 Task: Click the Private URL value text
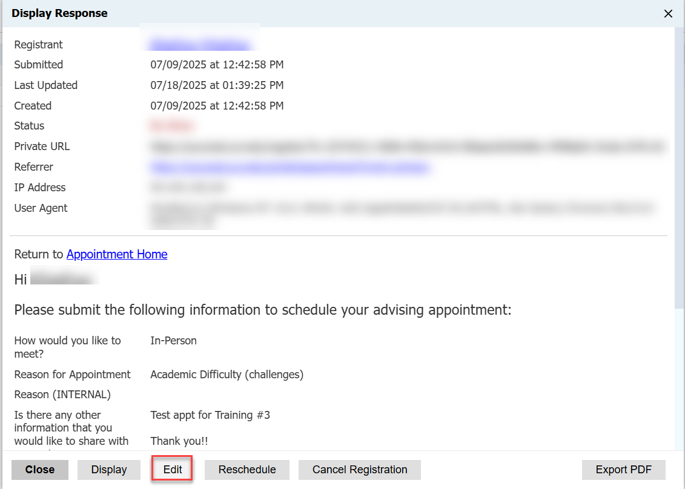coord(406,146)
